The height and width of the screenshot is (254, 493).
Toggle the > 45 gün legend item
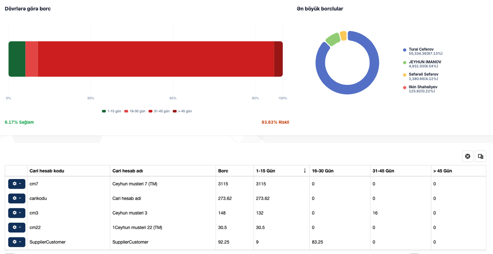tap(182, 111)
